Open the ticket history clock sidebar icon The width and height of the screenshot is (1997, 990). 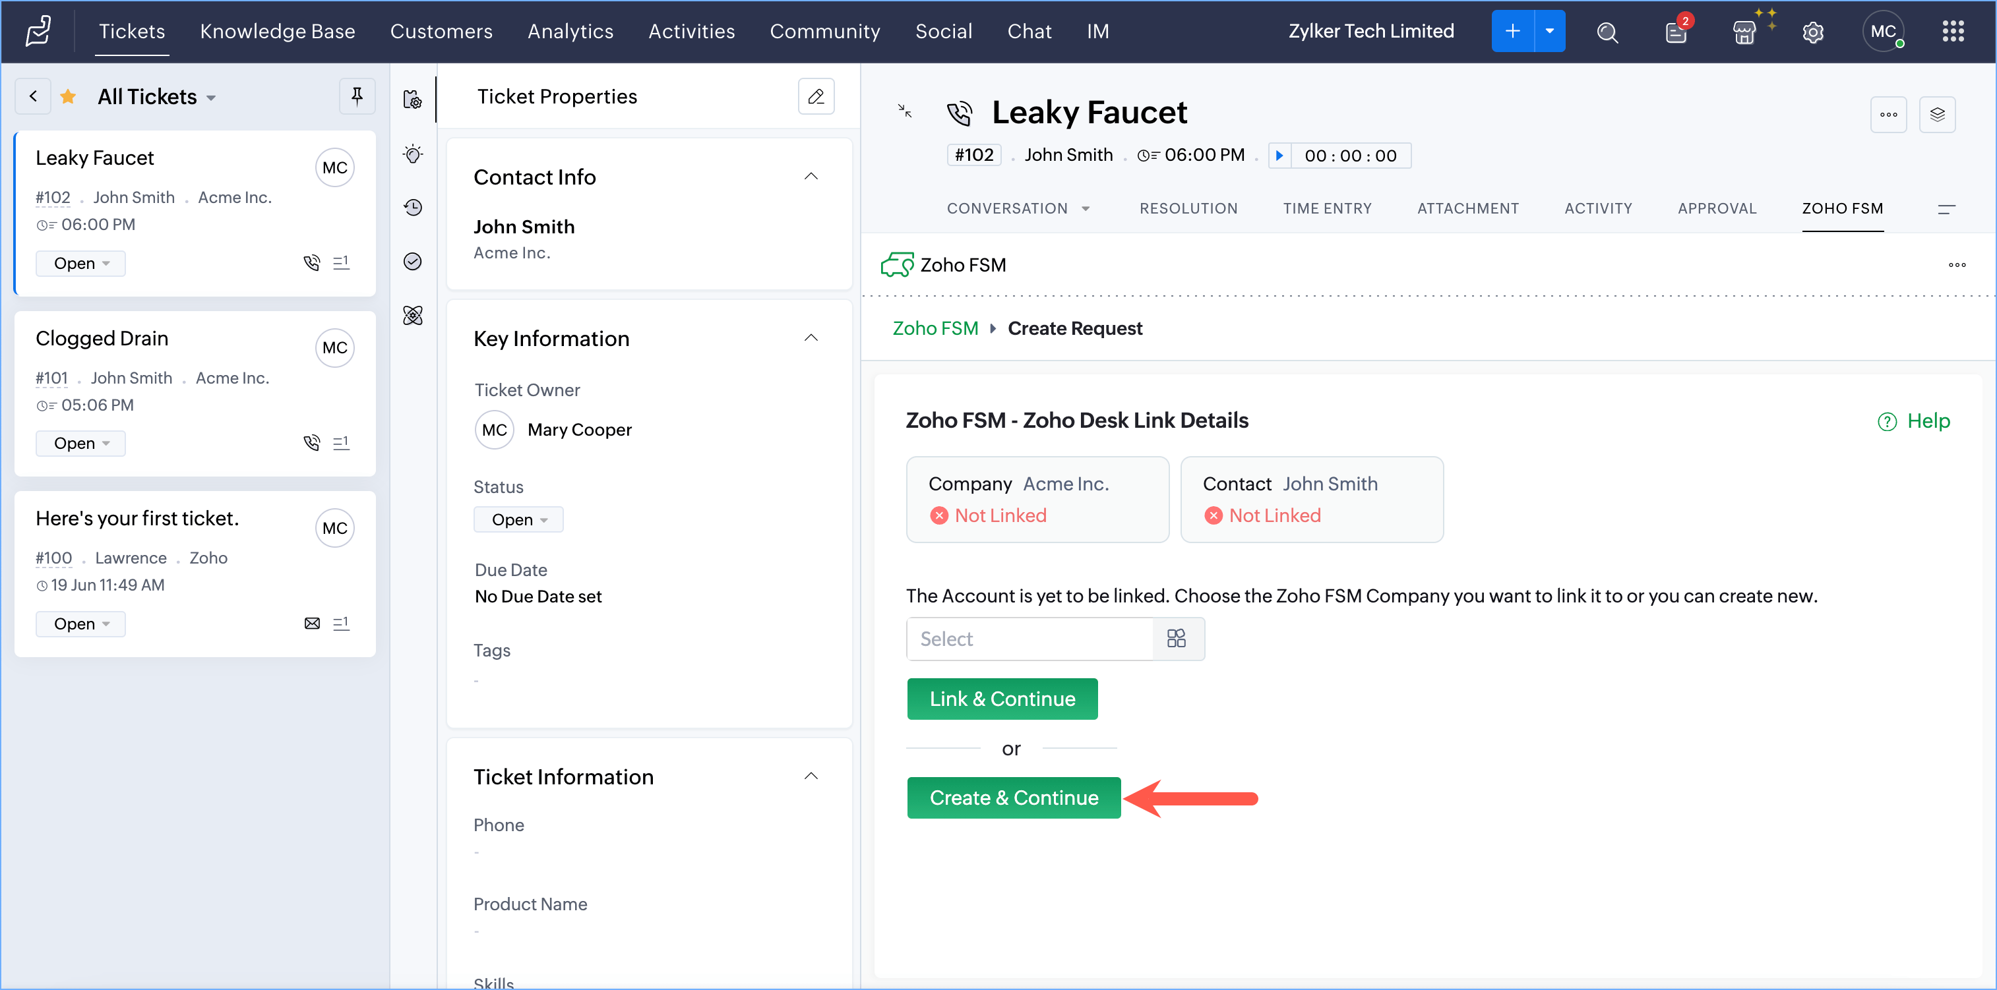tap(414, 207)
